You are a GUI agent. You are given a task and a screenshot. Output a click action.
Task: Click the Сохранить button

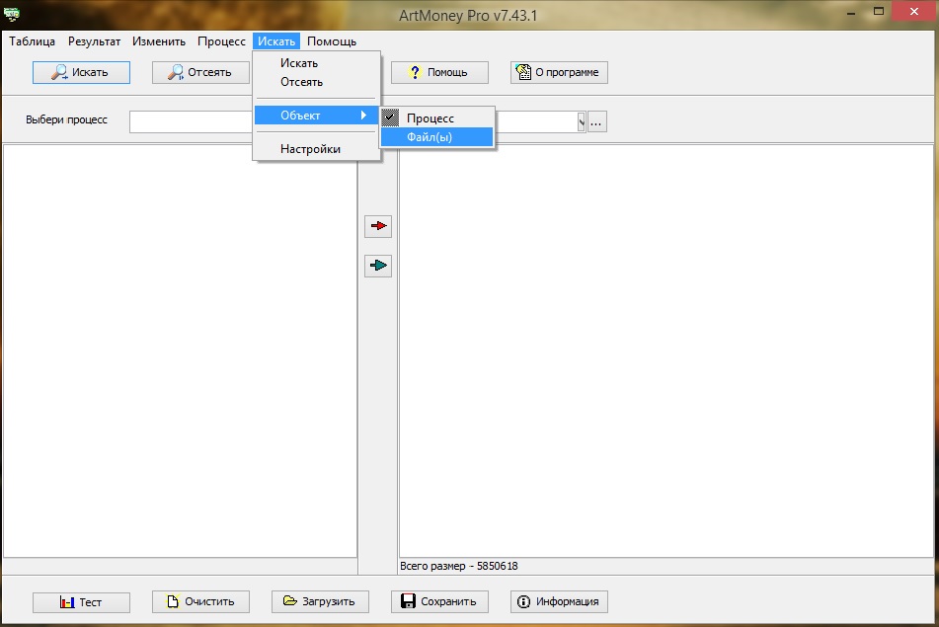[x=439, y=602]
